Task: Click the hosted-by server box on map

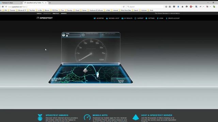Action: tap(121, 80)
